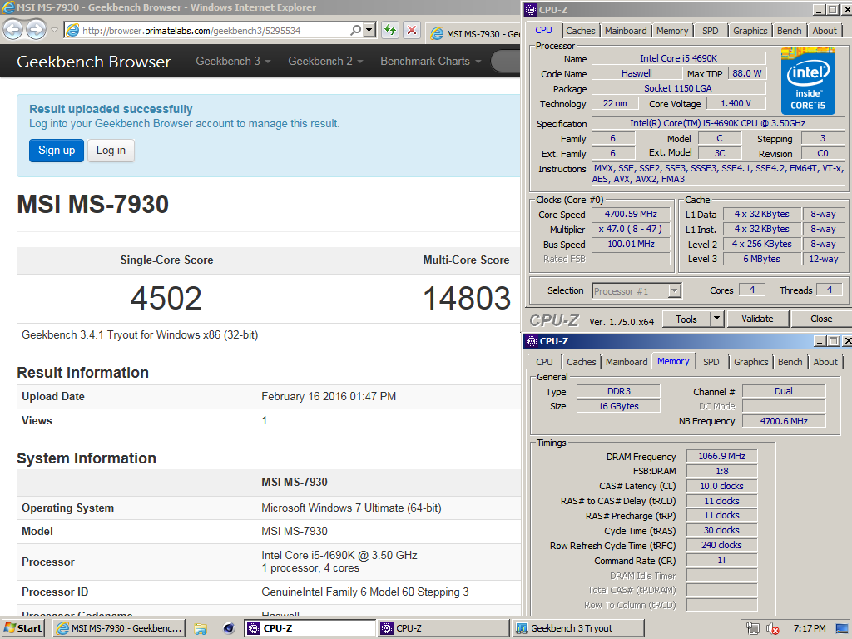Open the Geekbench 2 navigation menu
The width and height of the screenshot is (852, 639).
click(325, 62)
